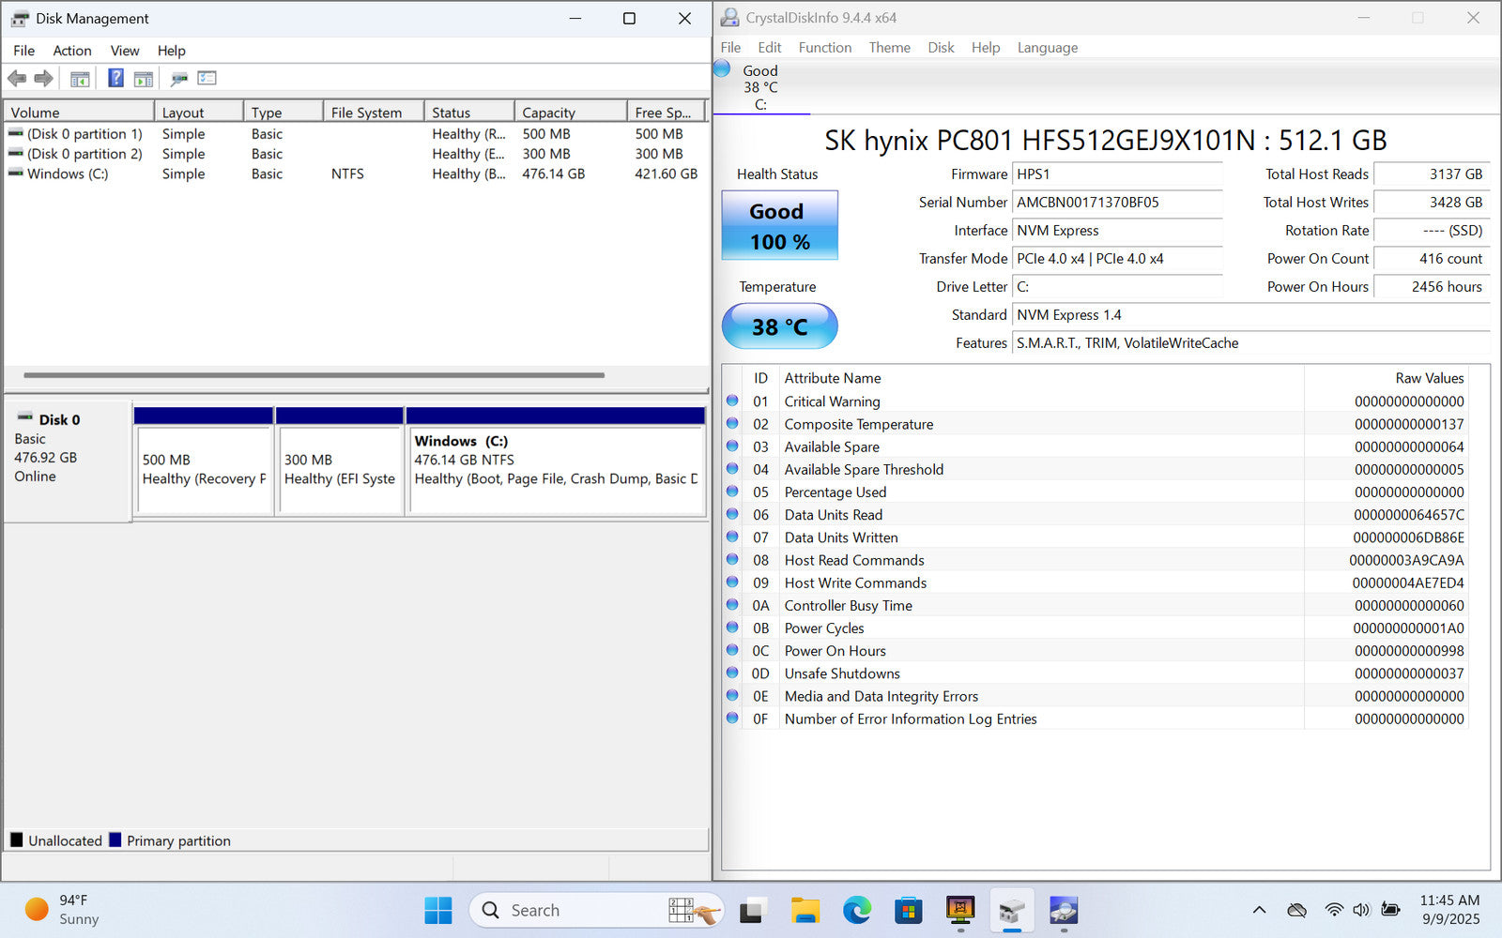Click the Back arrow in Disk Management toolbar
1502x938 pixels.
17,79
